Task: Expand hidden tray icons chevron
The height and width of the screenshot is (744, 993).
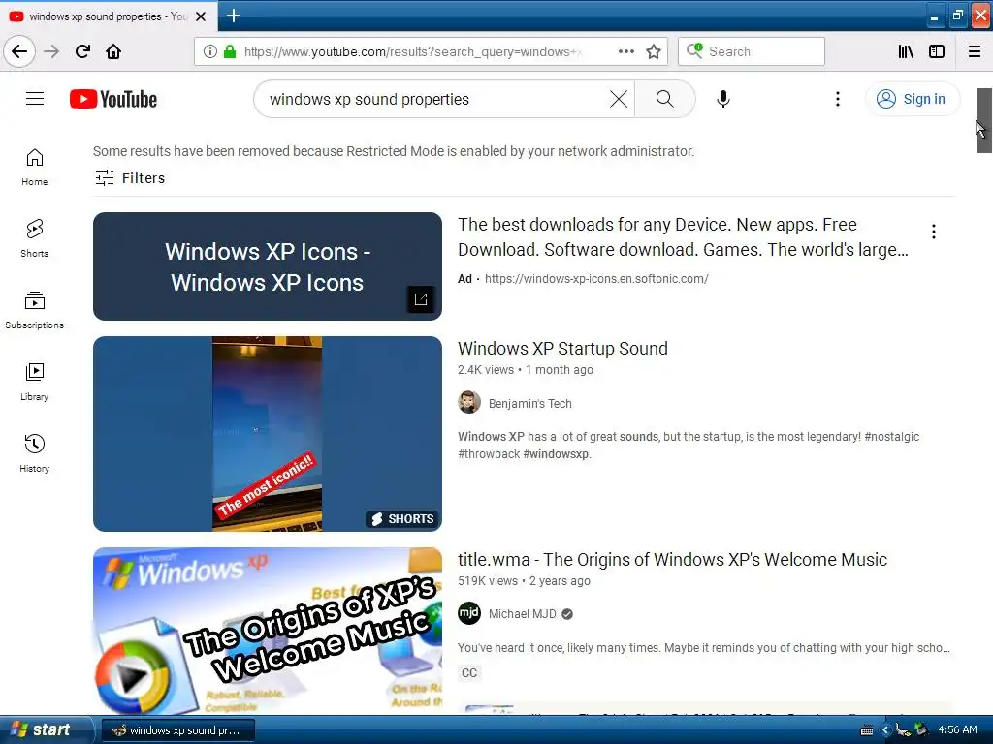Action: (x=885, y=730)
